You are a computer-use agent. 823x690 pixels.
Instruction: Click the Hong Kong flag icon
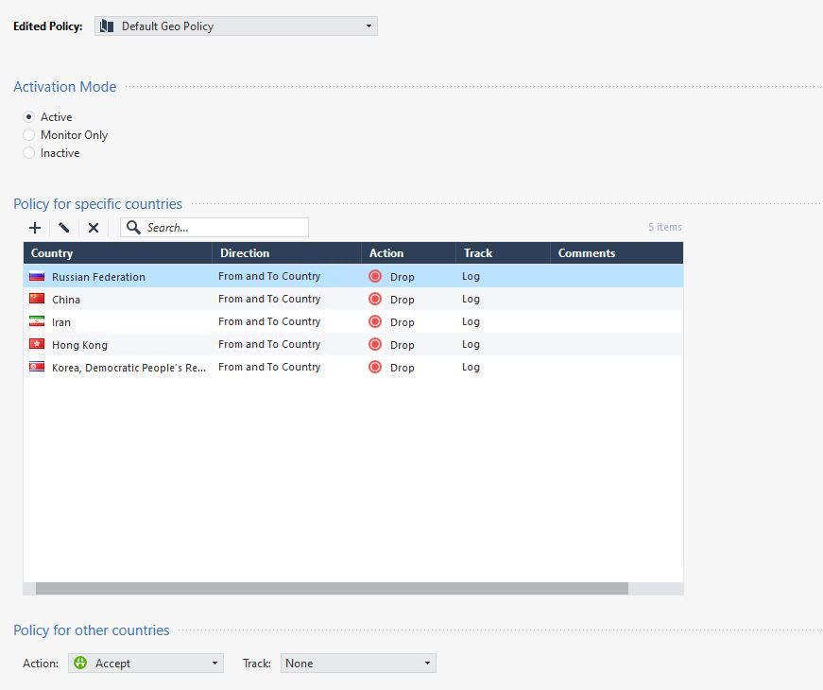(x=37, y=345)
